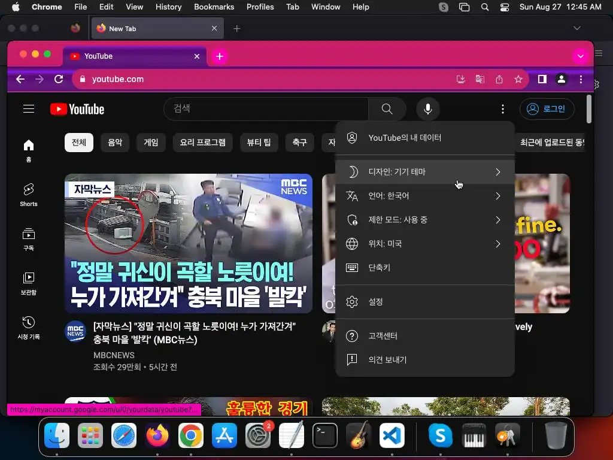The height and width of the screenshot is (460, 613).
Task: Open the MBCNEWS channel name link
Action: click(x=114, y=355)
